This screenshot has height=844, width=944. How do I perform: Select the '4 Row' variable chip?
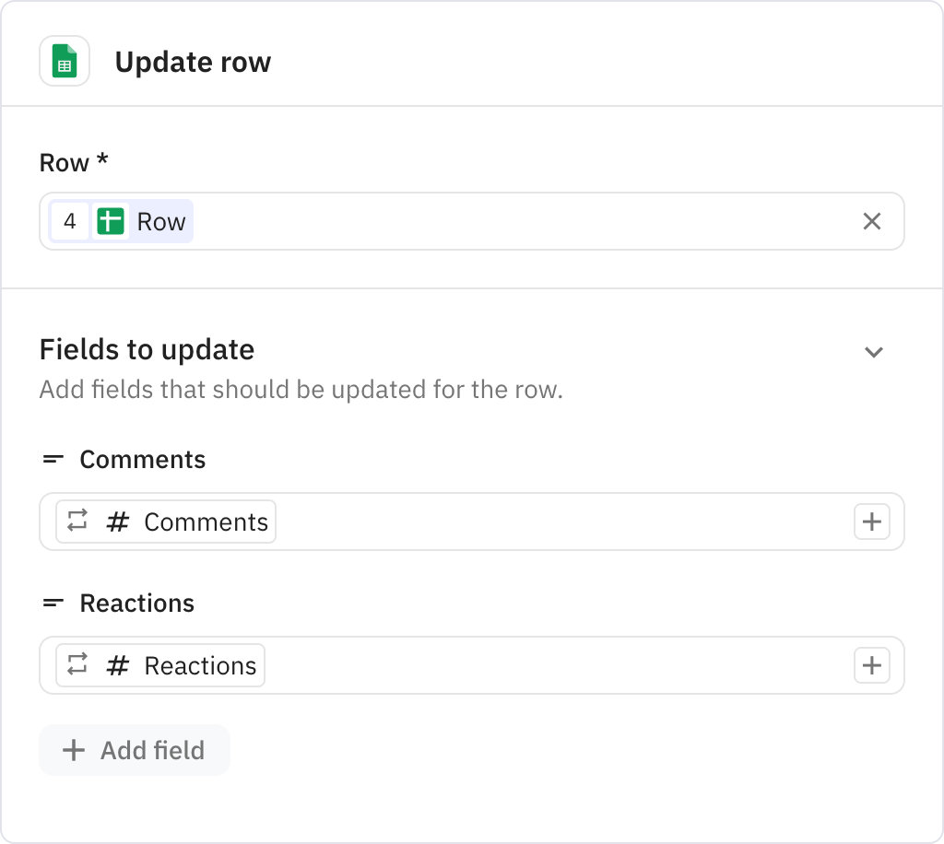[x=121, y=221]
